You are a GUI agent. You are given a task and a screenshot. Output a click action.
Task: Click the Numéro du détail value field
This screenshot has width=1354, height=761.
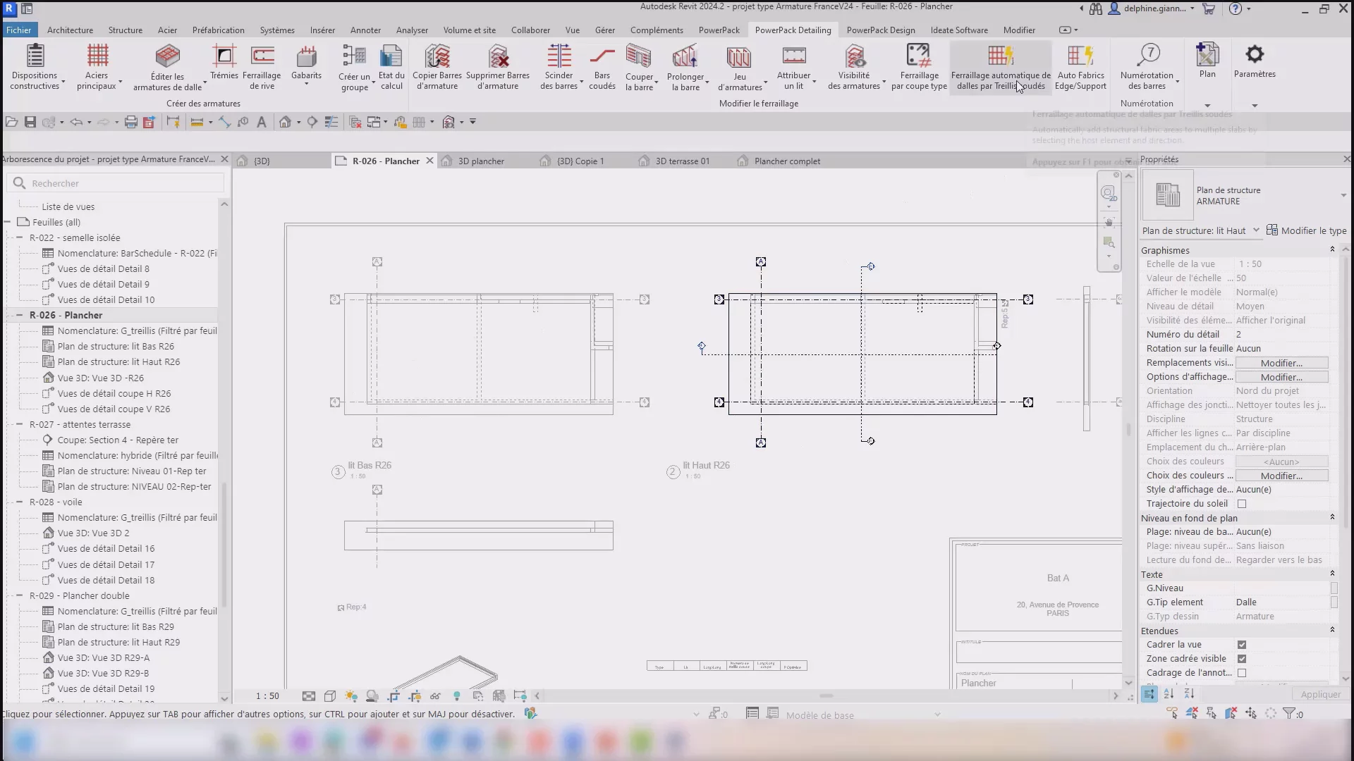pyautogui.click(x=1281, y=335)
